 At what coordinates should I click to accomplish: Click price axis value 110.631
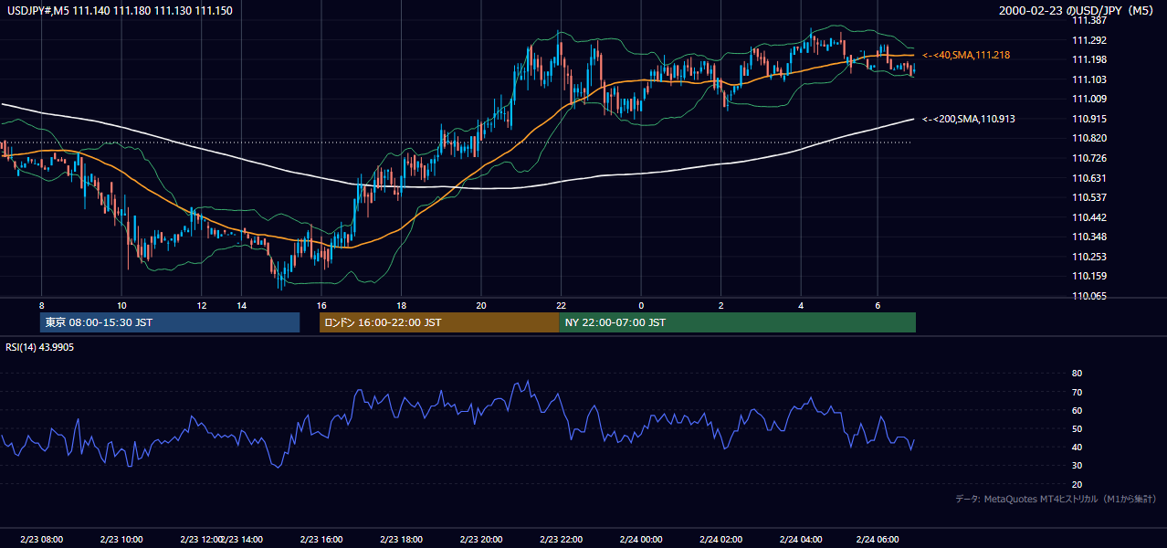coord(1088,178)
